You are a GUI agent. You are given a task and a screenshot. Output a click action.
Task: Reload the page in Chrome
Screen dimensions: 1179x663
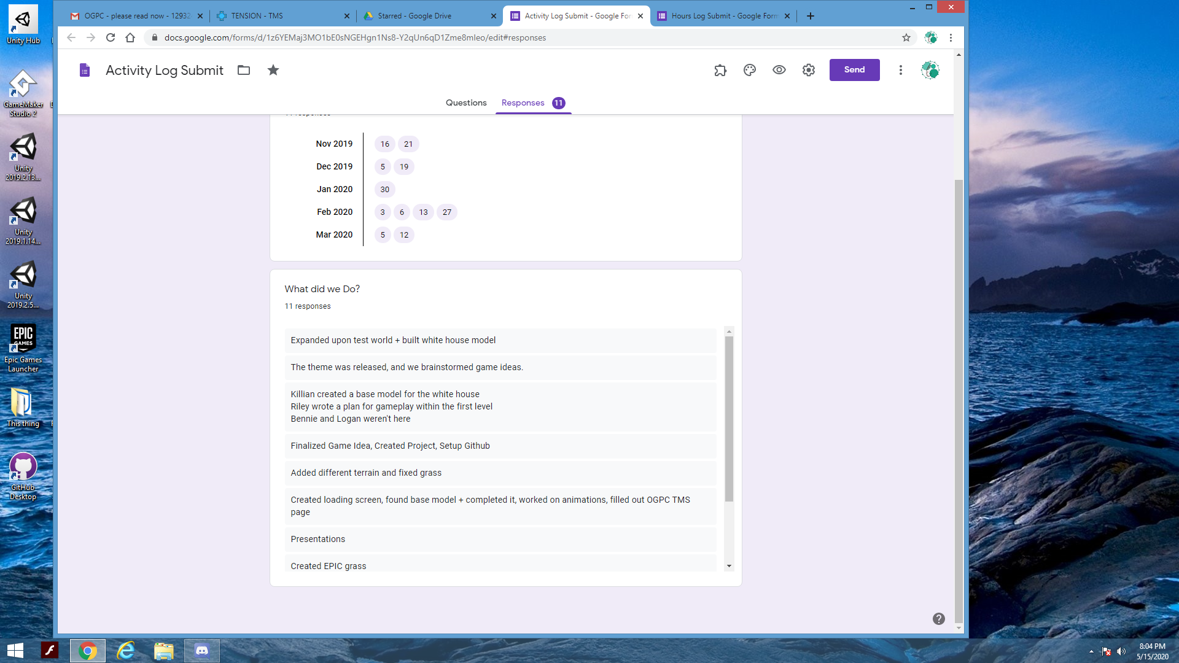pos(111,37)
